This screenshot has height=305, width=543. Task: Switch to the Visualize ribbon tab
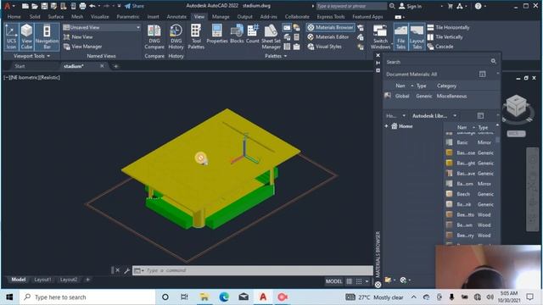100,17
